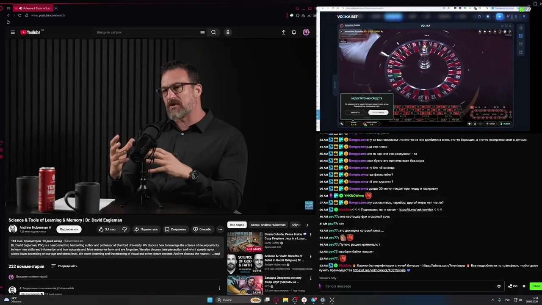Open the Загадка Эвереста video thumbnail
This screenshot has width=542, height=305.
pyautogui.click(x=245, y=285)
